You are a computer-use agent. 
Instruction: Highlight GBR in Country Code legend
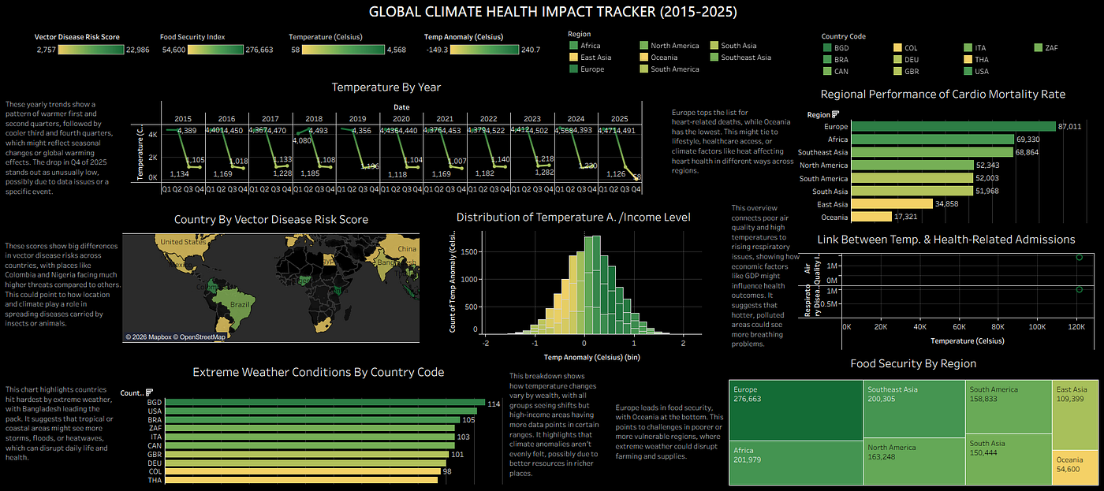click(x=897, y=71)
